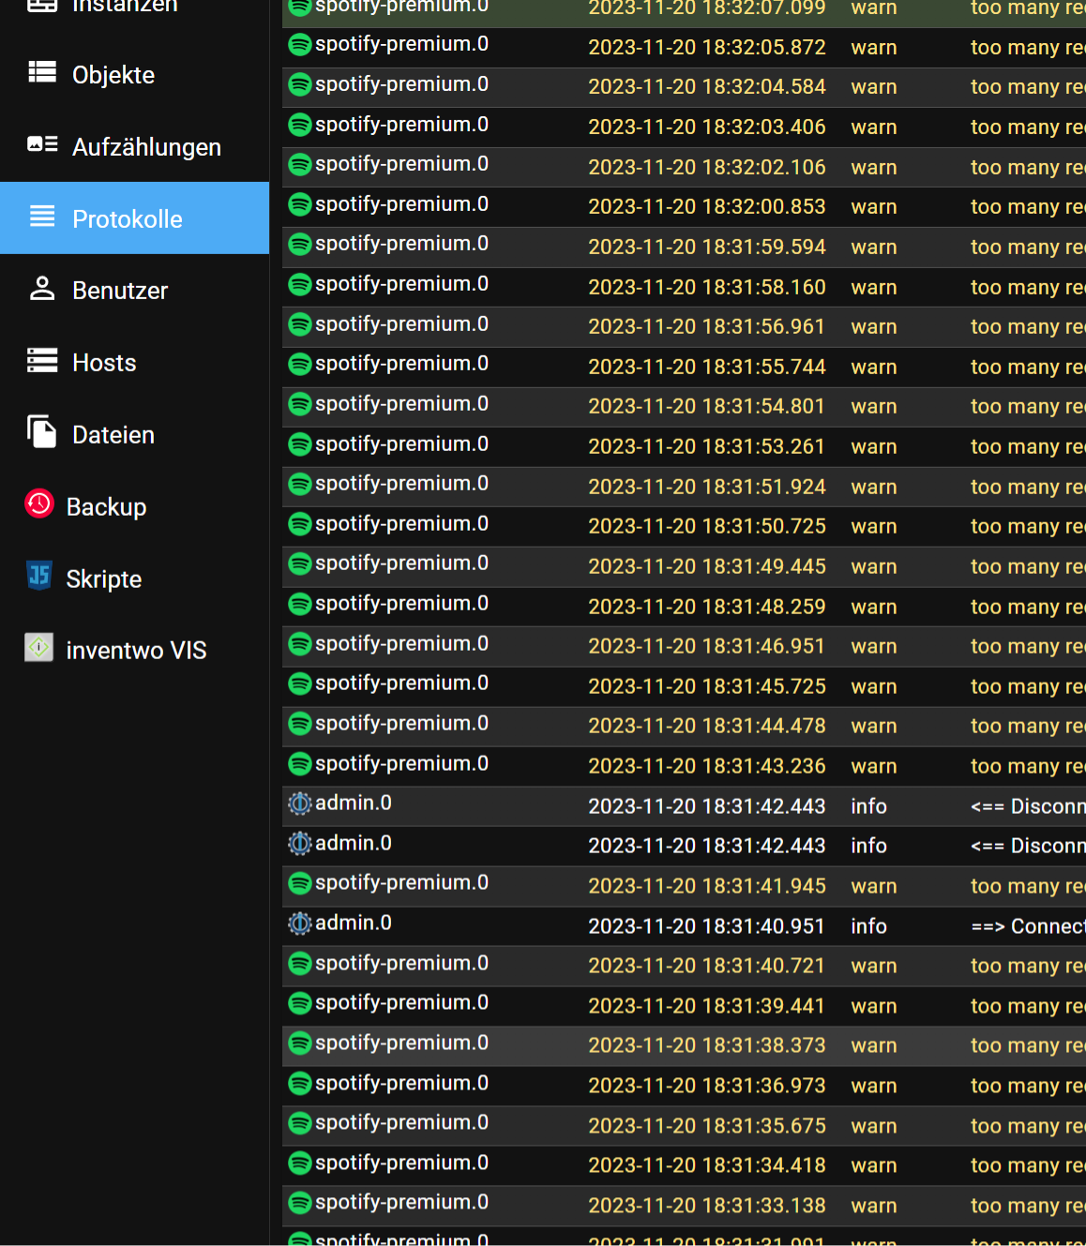Click timestamp 2023-11-20 18:31:48.259
The height and width of the screenshot is (1246, 1086).
[707, 607]
